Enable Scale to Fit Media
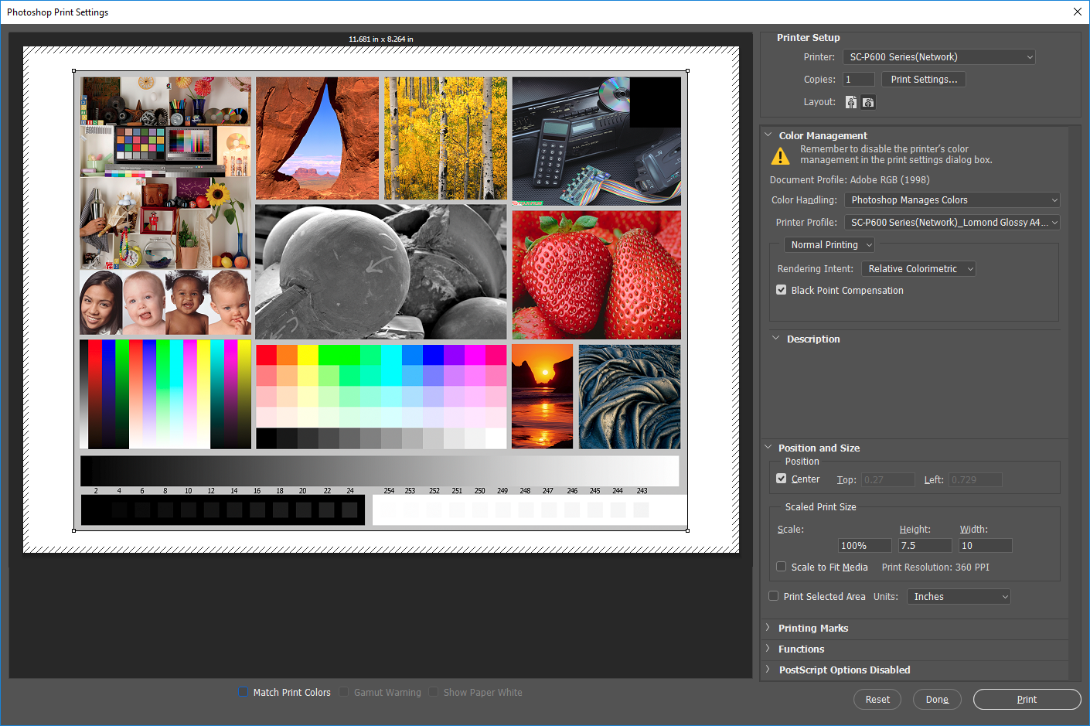 [x=781, y=566]
